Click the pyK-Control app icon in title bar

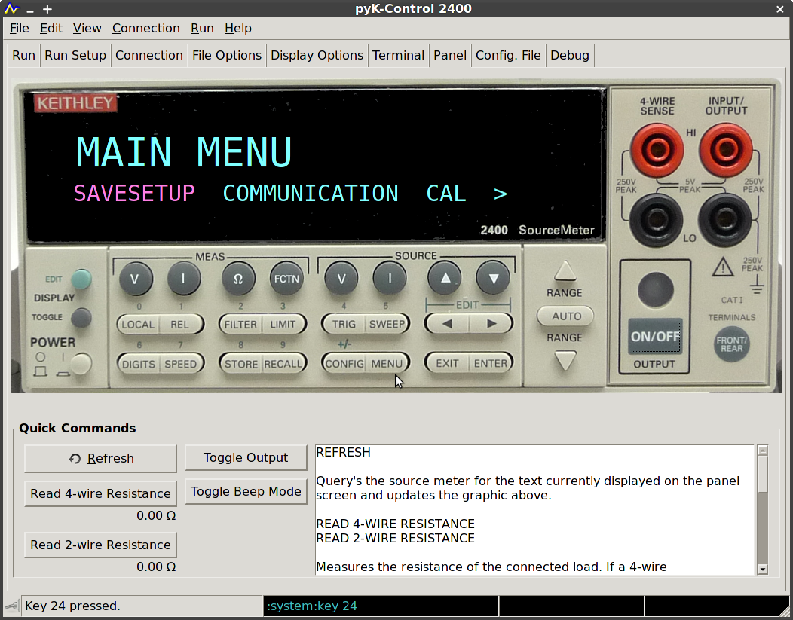11,8
